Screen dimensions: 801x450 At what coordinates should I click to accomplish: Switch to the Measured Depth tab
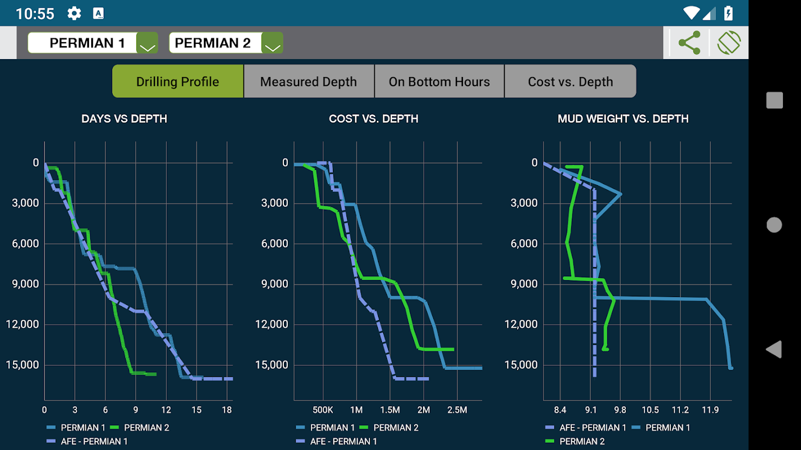(309, 82)
